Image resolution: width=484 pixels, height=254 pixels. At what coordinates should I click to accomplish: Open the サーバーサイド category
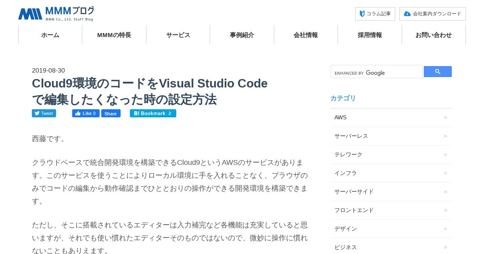tap(391, 192)
